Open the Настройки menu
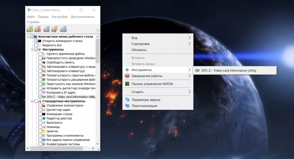Screen dimensions: 294x159 pyautogui.click(x=59, y=17)
